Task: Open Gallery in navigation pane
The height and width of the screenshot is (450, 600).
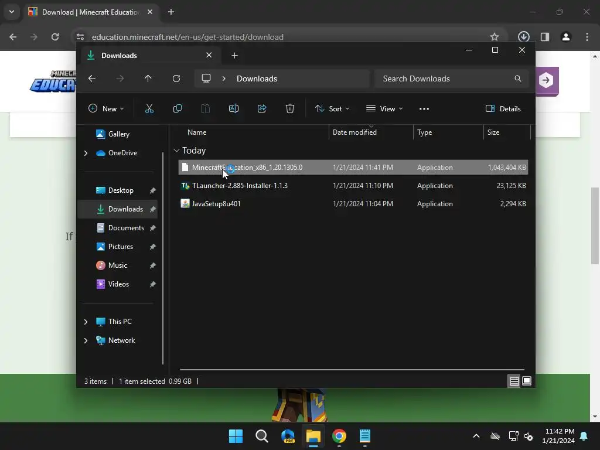Action: (x=118, y=134)
